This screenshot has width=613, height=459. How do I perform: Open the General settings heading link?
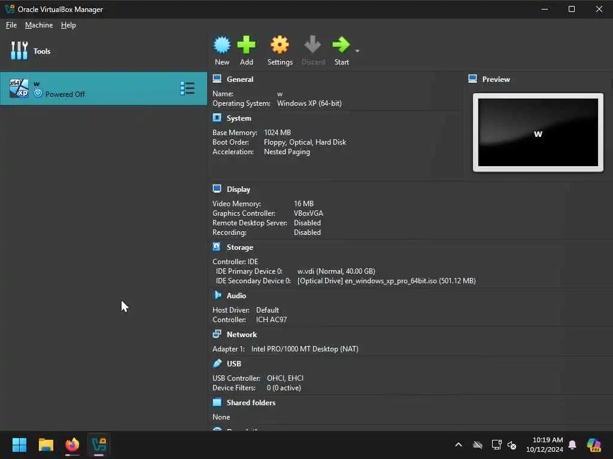(240, 79)
